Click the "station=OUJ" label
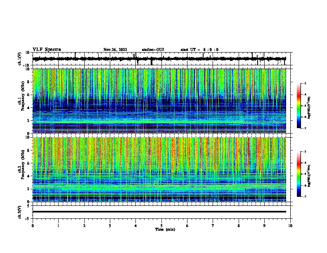The width and height of the screenshot is (327, 253). click(x=153, y=50)
